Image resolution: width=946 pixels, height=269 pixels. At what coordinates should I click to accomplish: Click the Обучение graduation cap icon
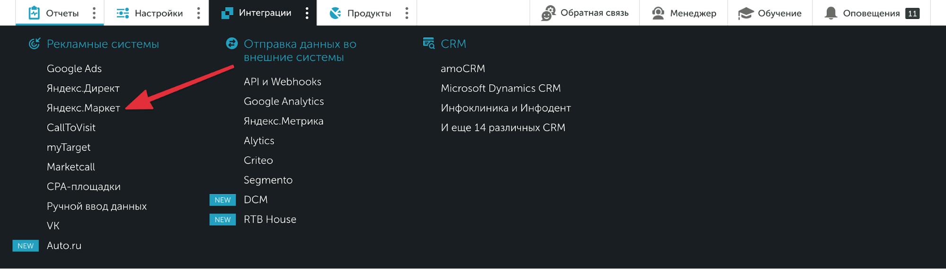coord(745,13)
